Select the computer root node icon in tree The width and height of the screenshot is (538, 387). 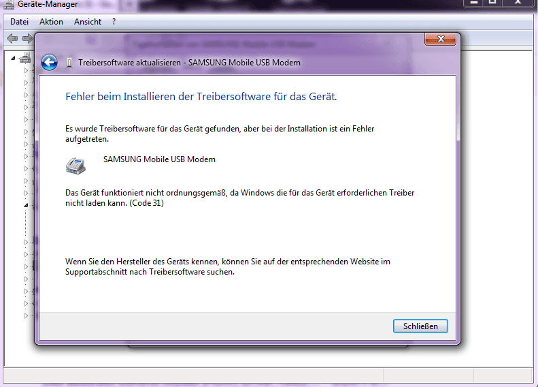(25, 58)
